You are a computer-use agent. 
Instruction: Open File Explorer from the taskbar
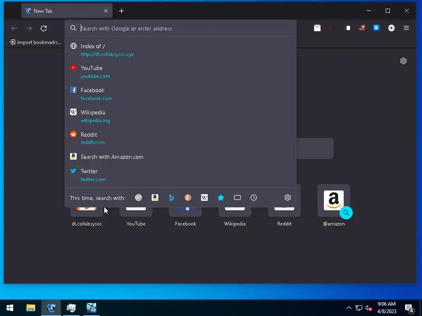tap(30, 308)
